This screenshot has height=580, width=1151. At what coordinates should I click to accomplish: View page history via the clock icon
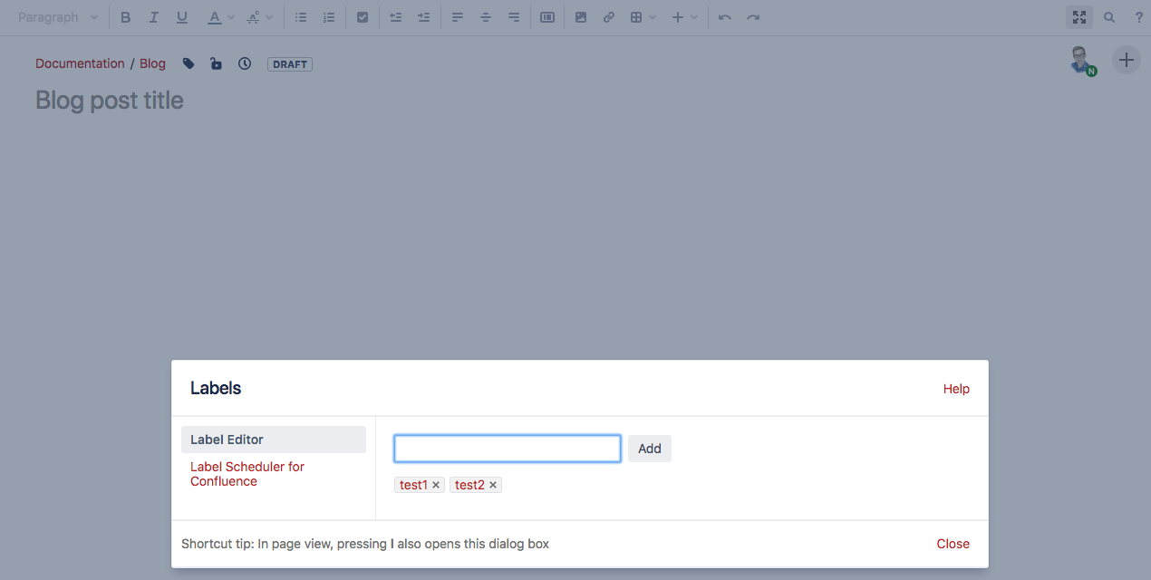click(x=244, y=63)
